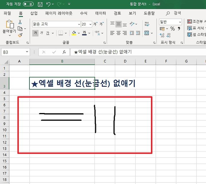
Task: Click the Center alignment icon
Action: (118, 33)
